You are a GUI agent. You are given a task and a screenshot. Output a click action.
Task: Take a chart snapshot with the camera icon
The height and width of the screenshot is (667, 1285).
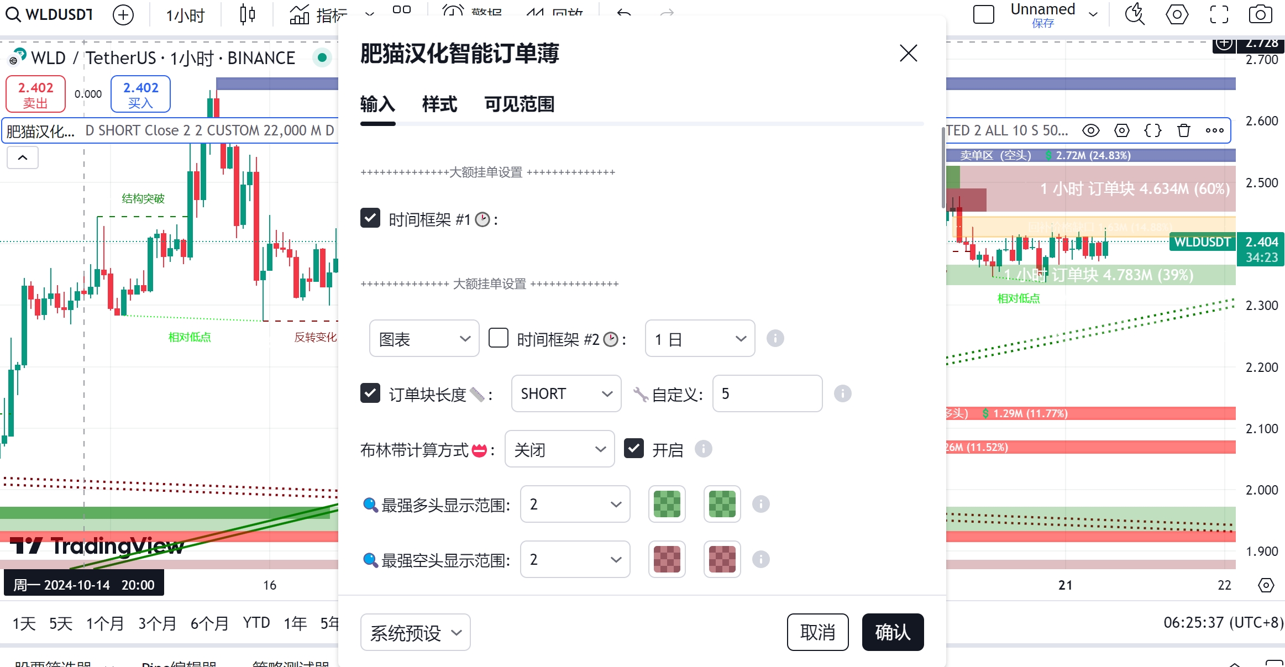[1261, 14]
